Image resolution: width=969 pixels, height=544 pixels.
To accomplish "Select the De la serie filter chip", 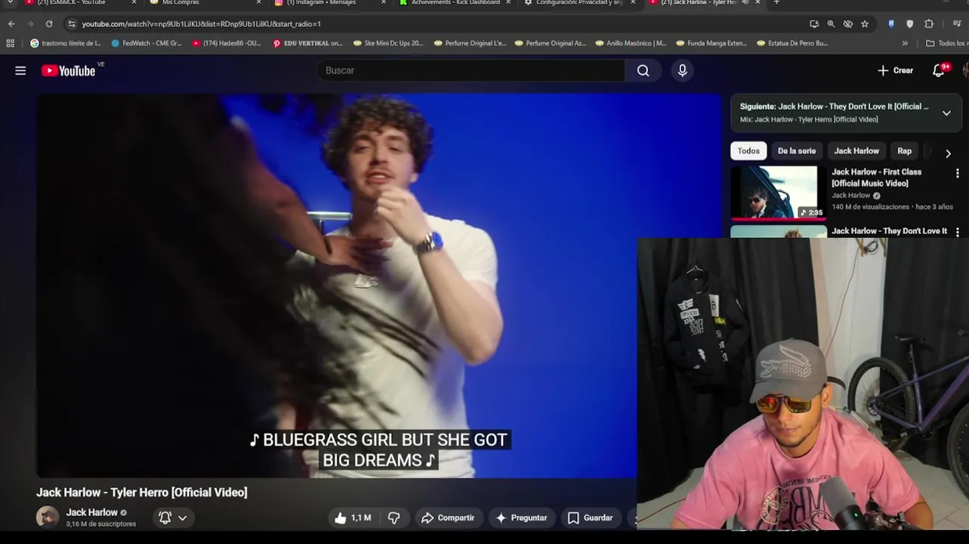I will pos(797,150).
